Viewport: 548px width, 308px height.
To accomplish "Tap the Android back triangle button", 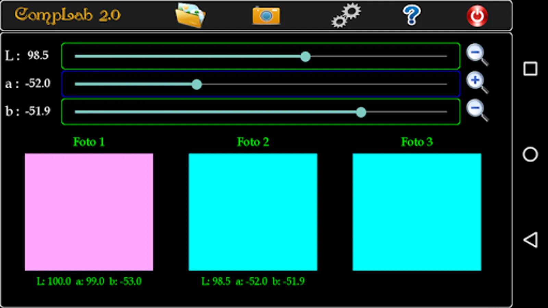I will point(530,240).
